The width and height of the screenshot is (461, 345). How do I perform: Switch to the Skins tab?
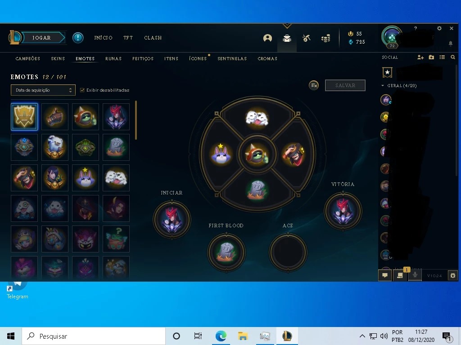coord(58,59)
